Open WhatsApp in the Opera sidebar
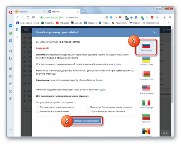This screenshot has height=144, width=181. tap(11, 33)
